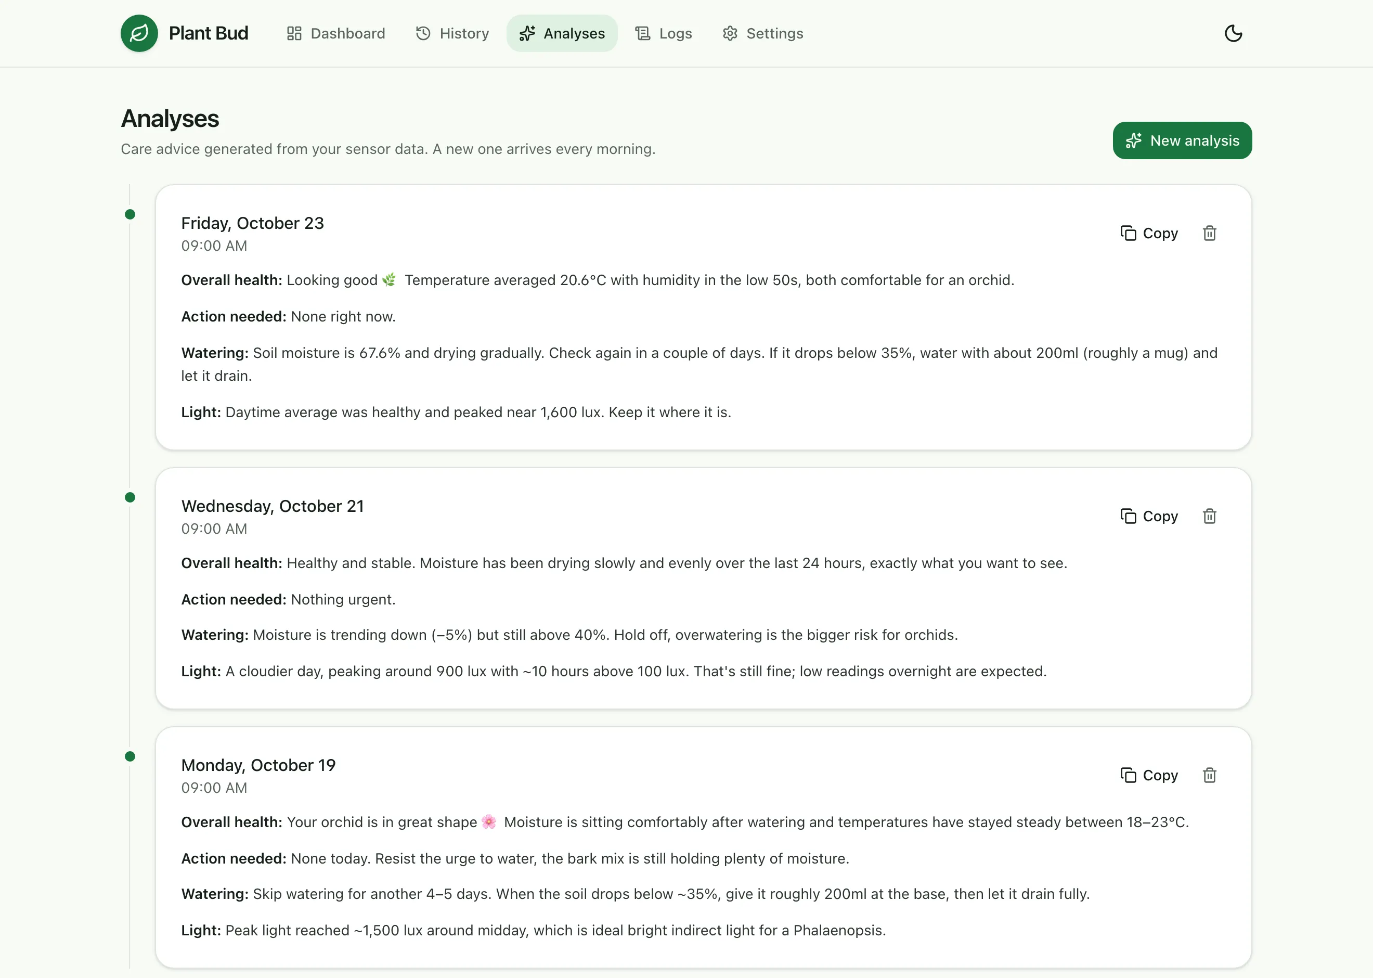
Task: Click the timeline dot beside Wednesday, October 21
Action: [x=130, y=497]
